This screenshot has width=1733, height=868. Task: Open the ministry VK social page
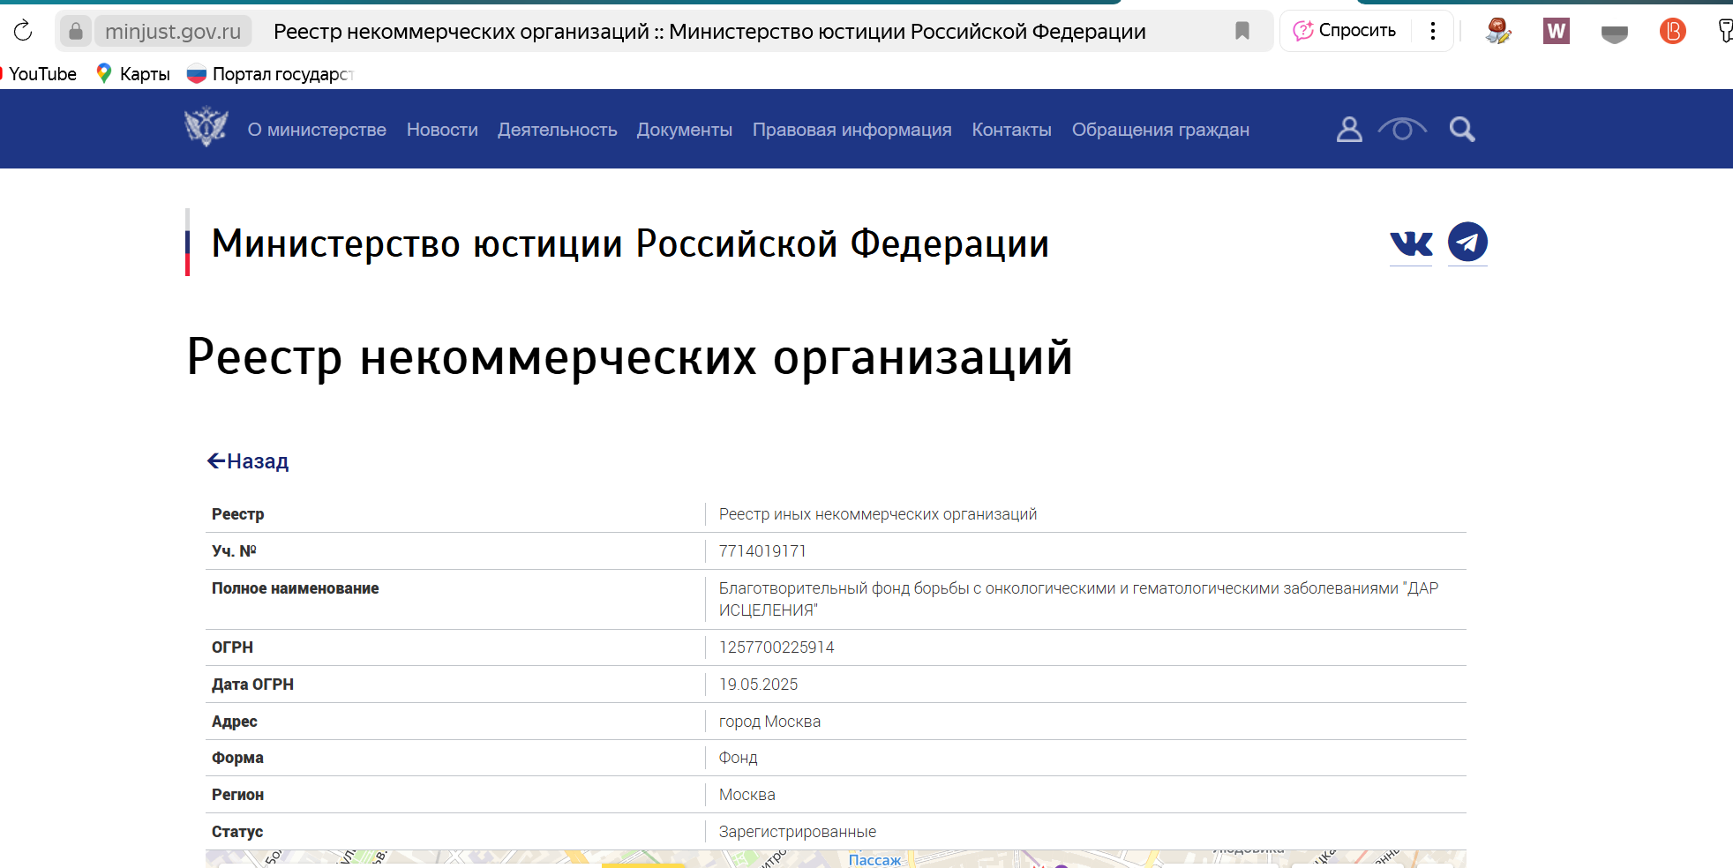tap(1411, 243)
